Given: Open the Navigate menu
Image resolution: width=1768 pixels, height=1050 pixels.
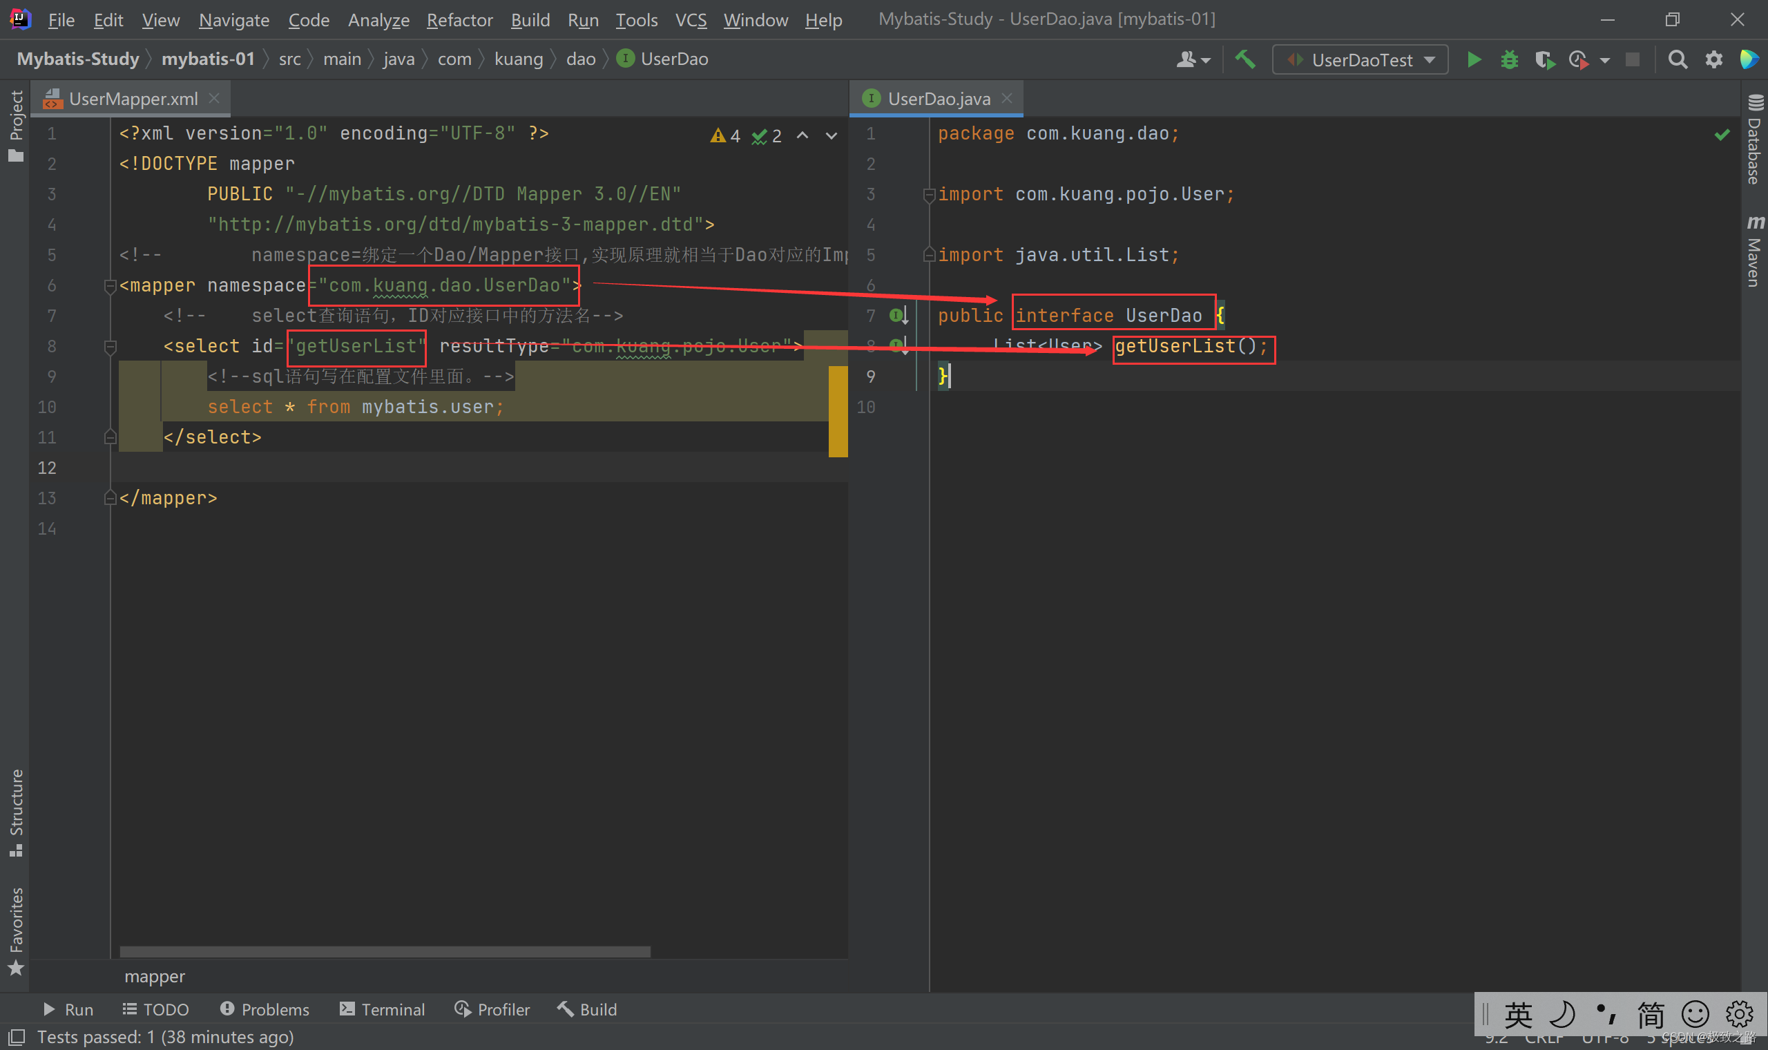Looking at the screenshot, I should point(234,20).
